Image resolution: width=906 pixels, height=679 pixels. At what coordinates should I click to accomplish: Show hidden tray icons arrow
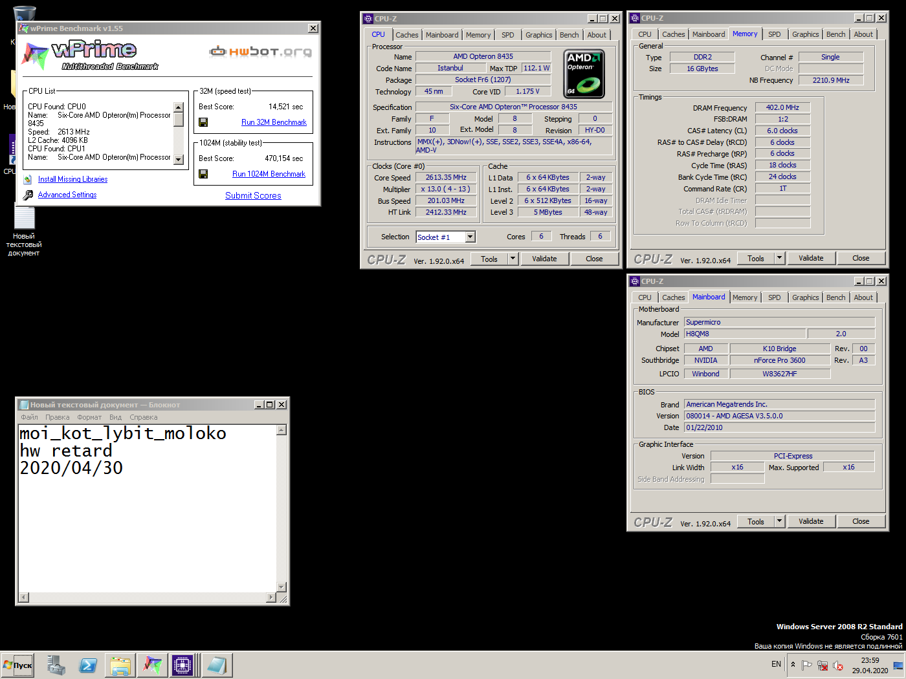[793, 665]
